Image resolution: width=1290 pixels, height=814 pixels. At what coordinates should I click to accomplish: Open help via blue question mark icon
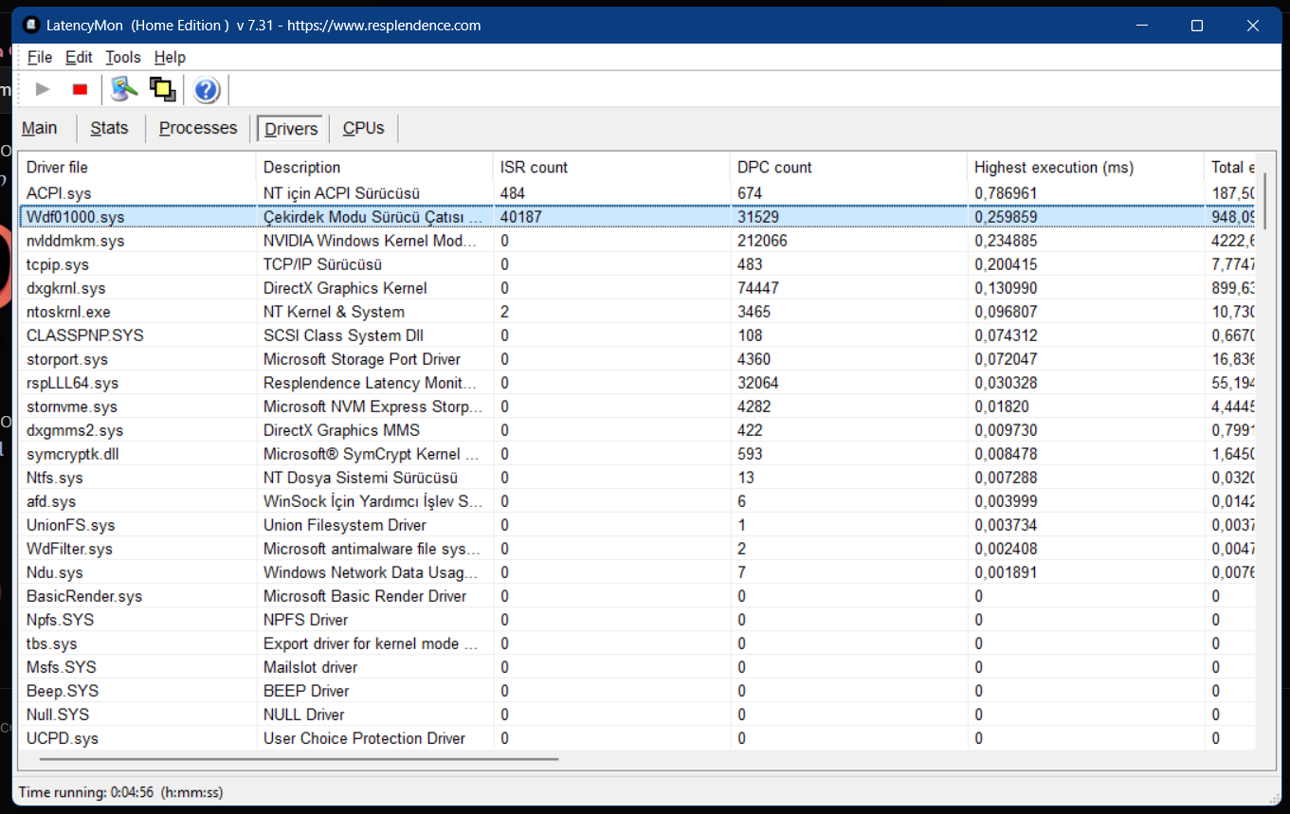coord(207,90)
